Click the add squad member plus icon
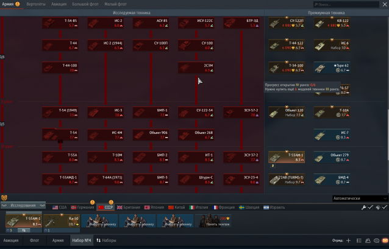The width and height of the screenshot is (389, 249). [348, 240]
